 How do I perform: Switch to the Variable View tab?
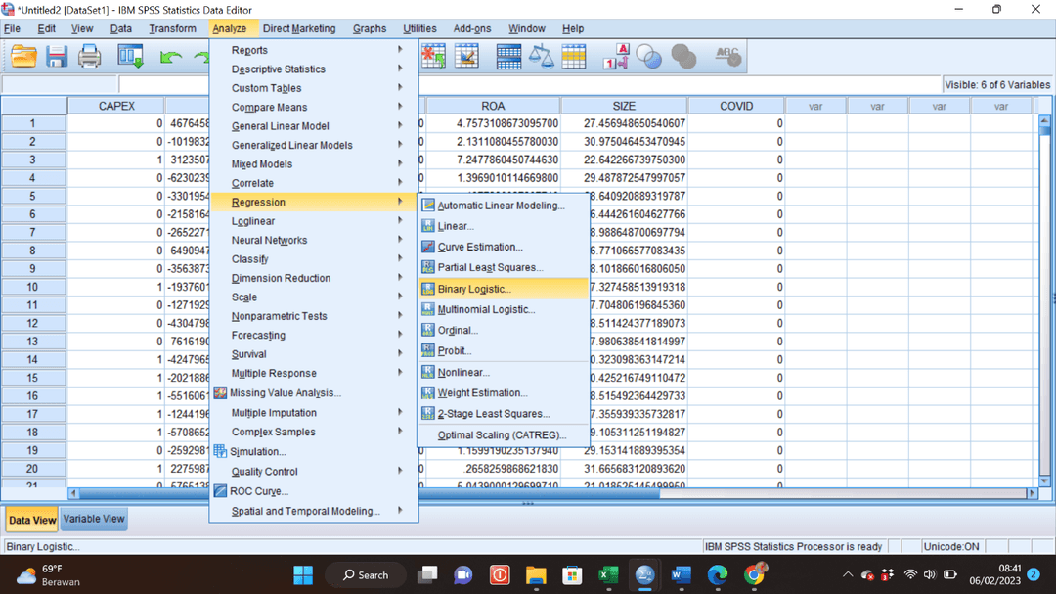click(x=94, y=520)
